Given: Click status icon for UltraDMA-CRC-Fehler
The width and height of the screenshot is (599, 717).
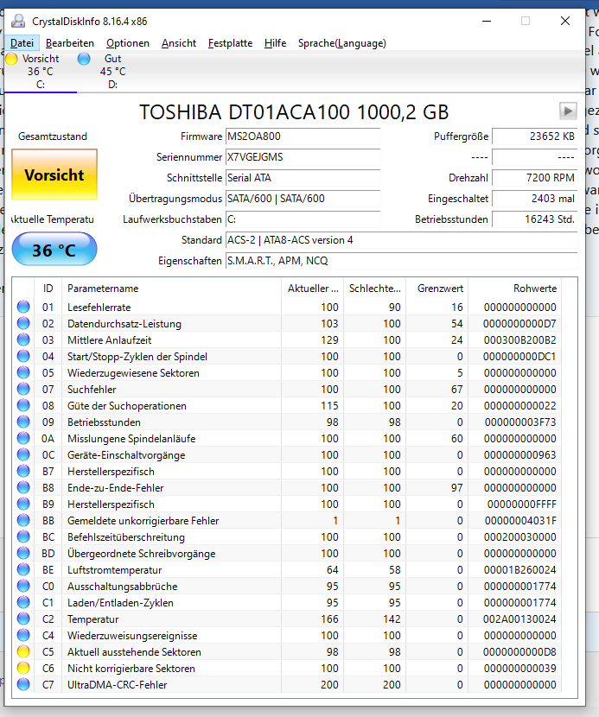Looking at the screenshot, I should point(23,684).
